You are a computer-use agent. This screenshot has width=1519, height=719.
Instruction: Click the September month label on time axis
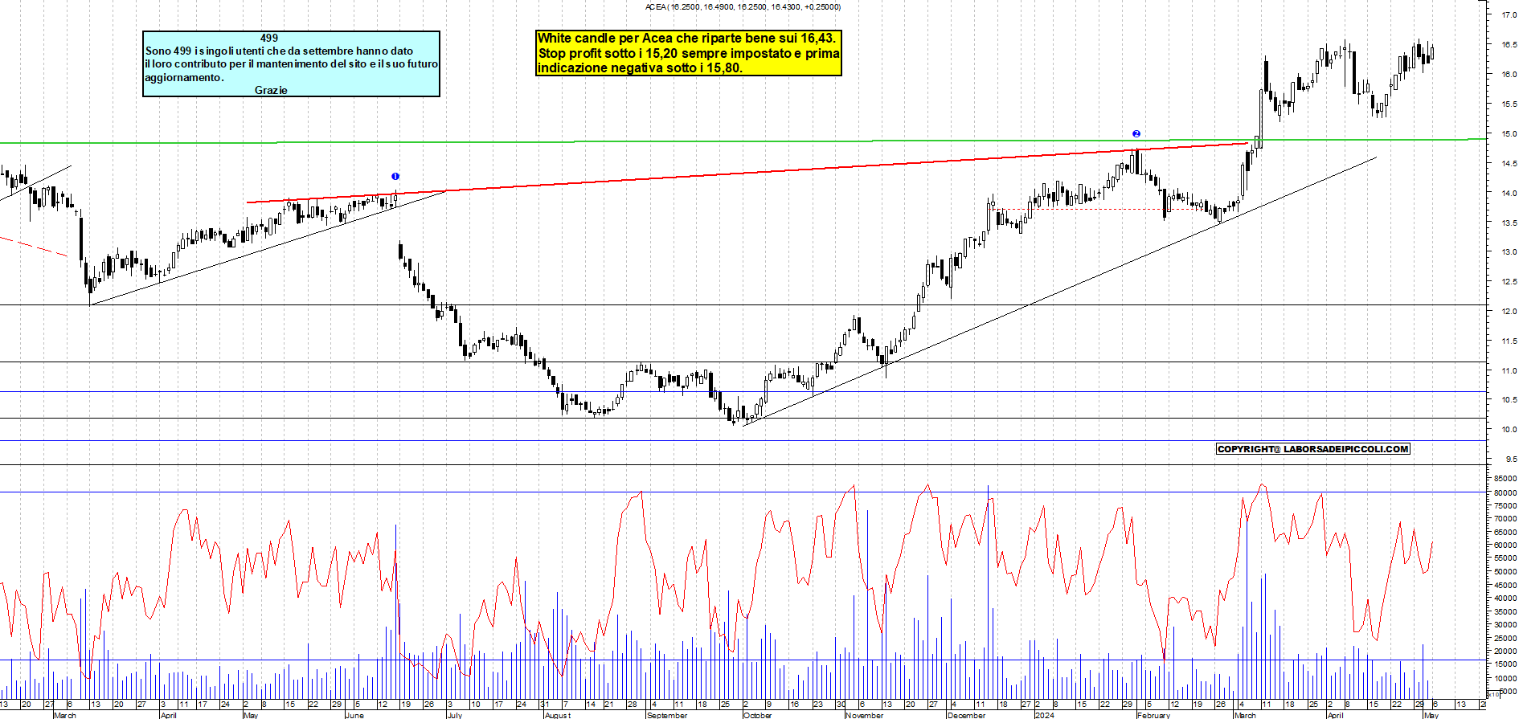point(667,715)
